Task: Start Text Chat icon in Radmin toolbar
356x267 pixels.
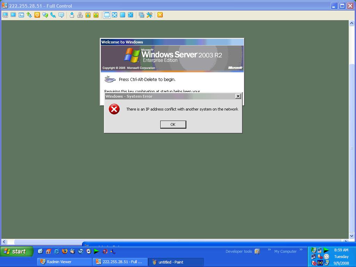Action: point(45,15)
